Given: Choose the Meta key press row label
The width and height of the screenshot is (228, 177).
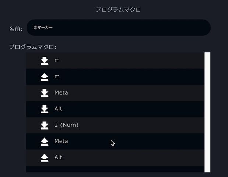Looking at the screenshot, I should (61, 93).
